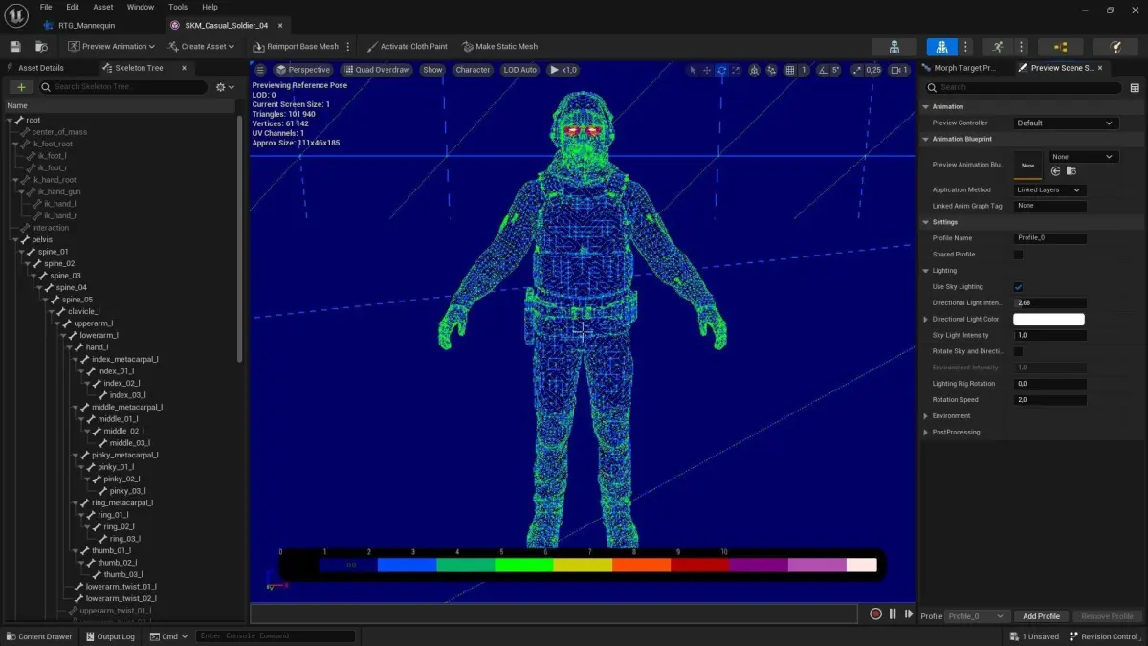Toggle grid snapping icon in viewport
Viewport: 1148px width, 646px height.
[790, 70]
